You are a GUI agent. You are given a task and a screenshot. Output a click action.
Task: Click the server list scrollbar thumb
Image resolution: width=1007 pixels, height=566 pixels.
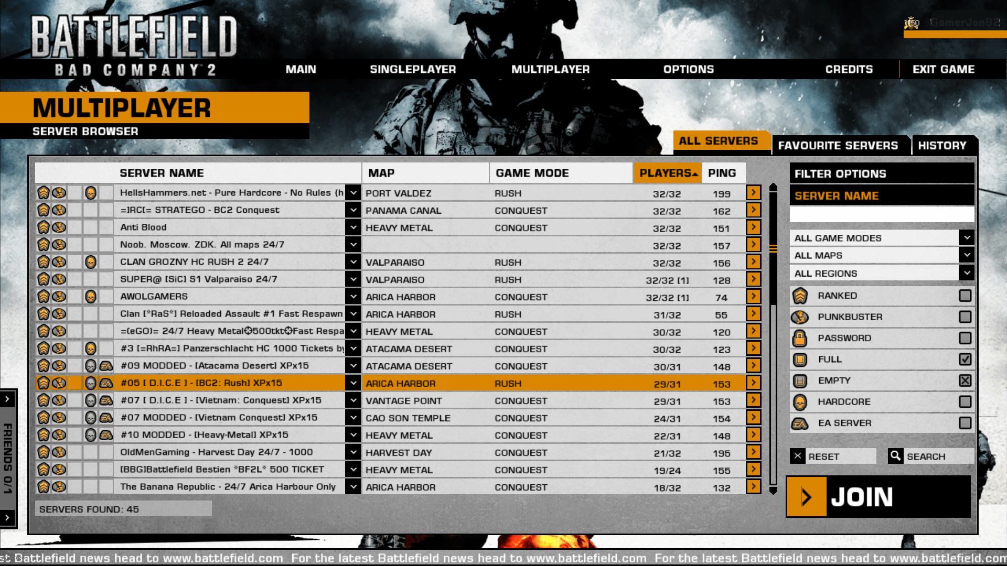click(x=773, y=247)
